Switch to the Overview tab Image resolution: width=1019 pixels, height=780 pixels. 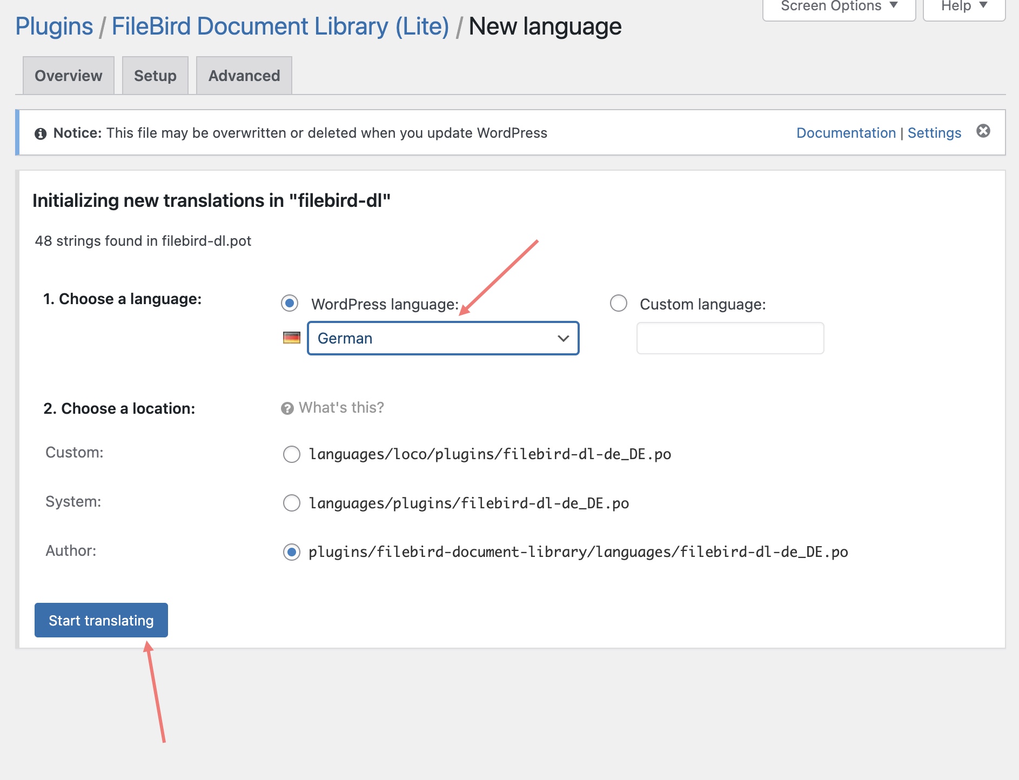pyautogui.click(x=69, y=76)
